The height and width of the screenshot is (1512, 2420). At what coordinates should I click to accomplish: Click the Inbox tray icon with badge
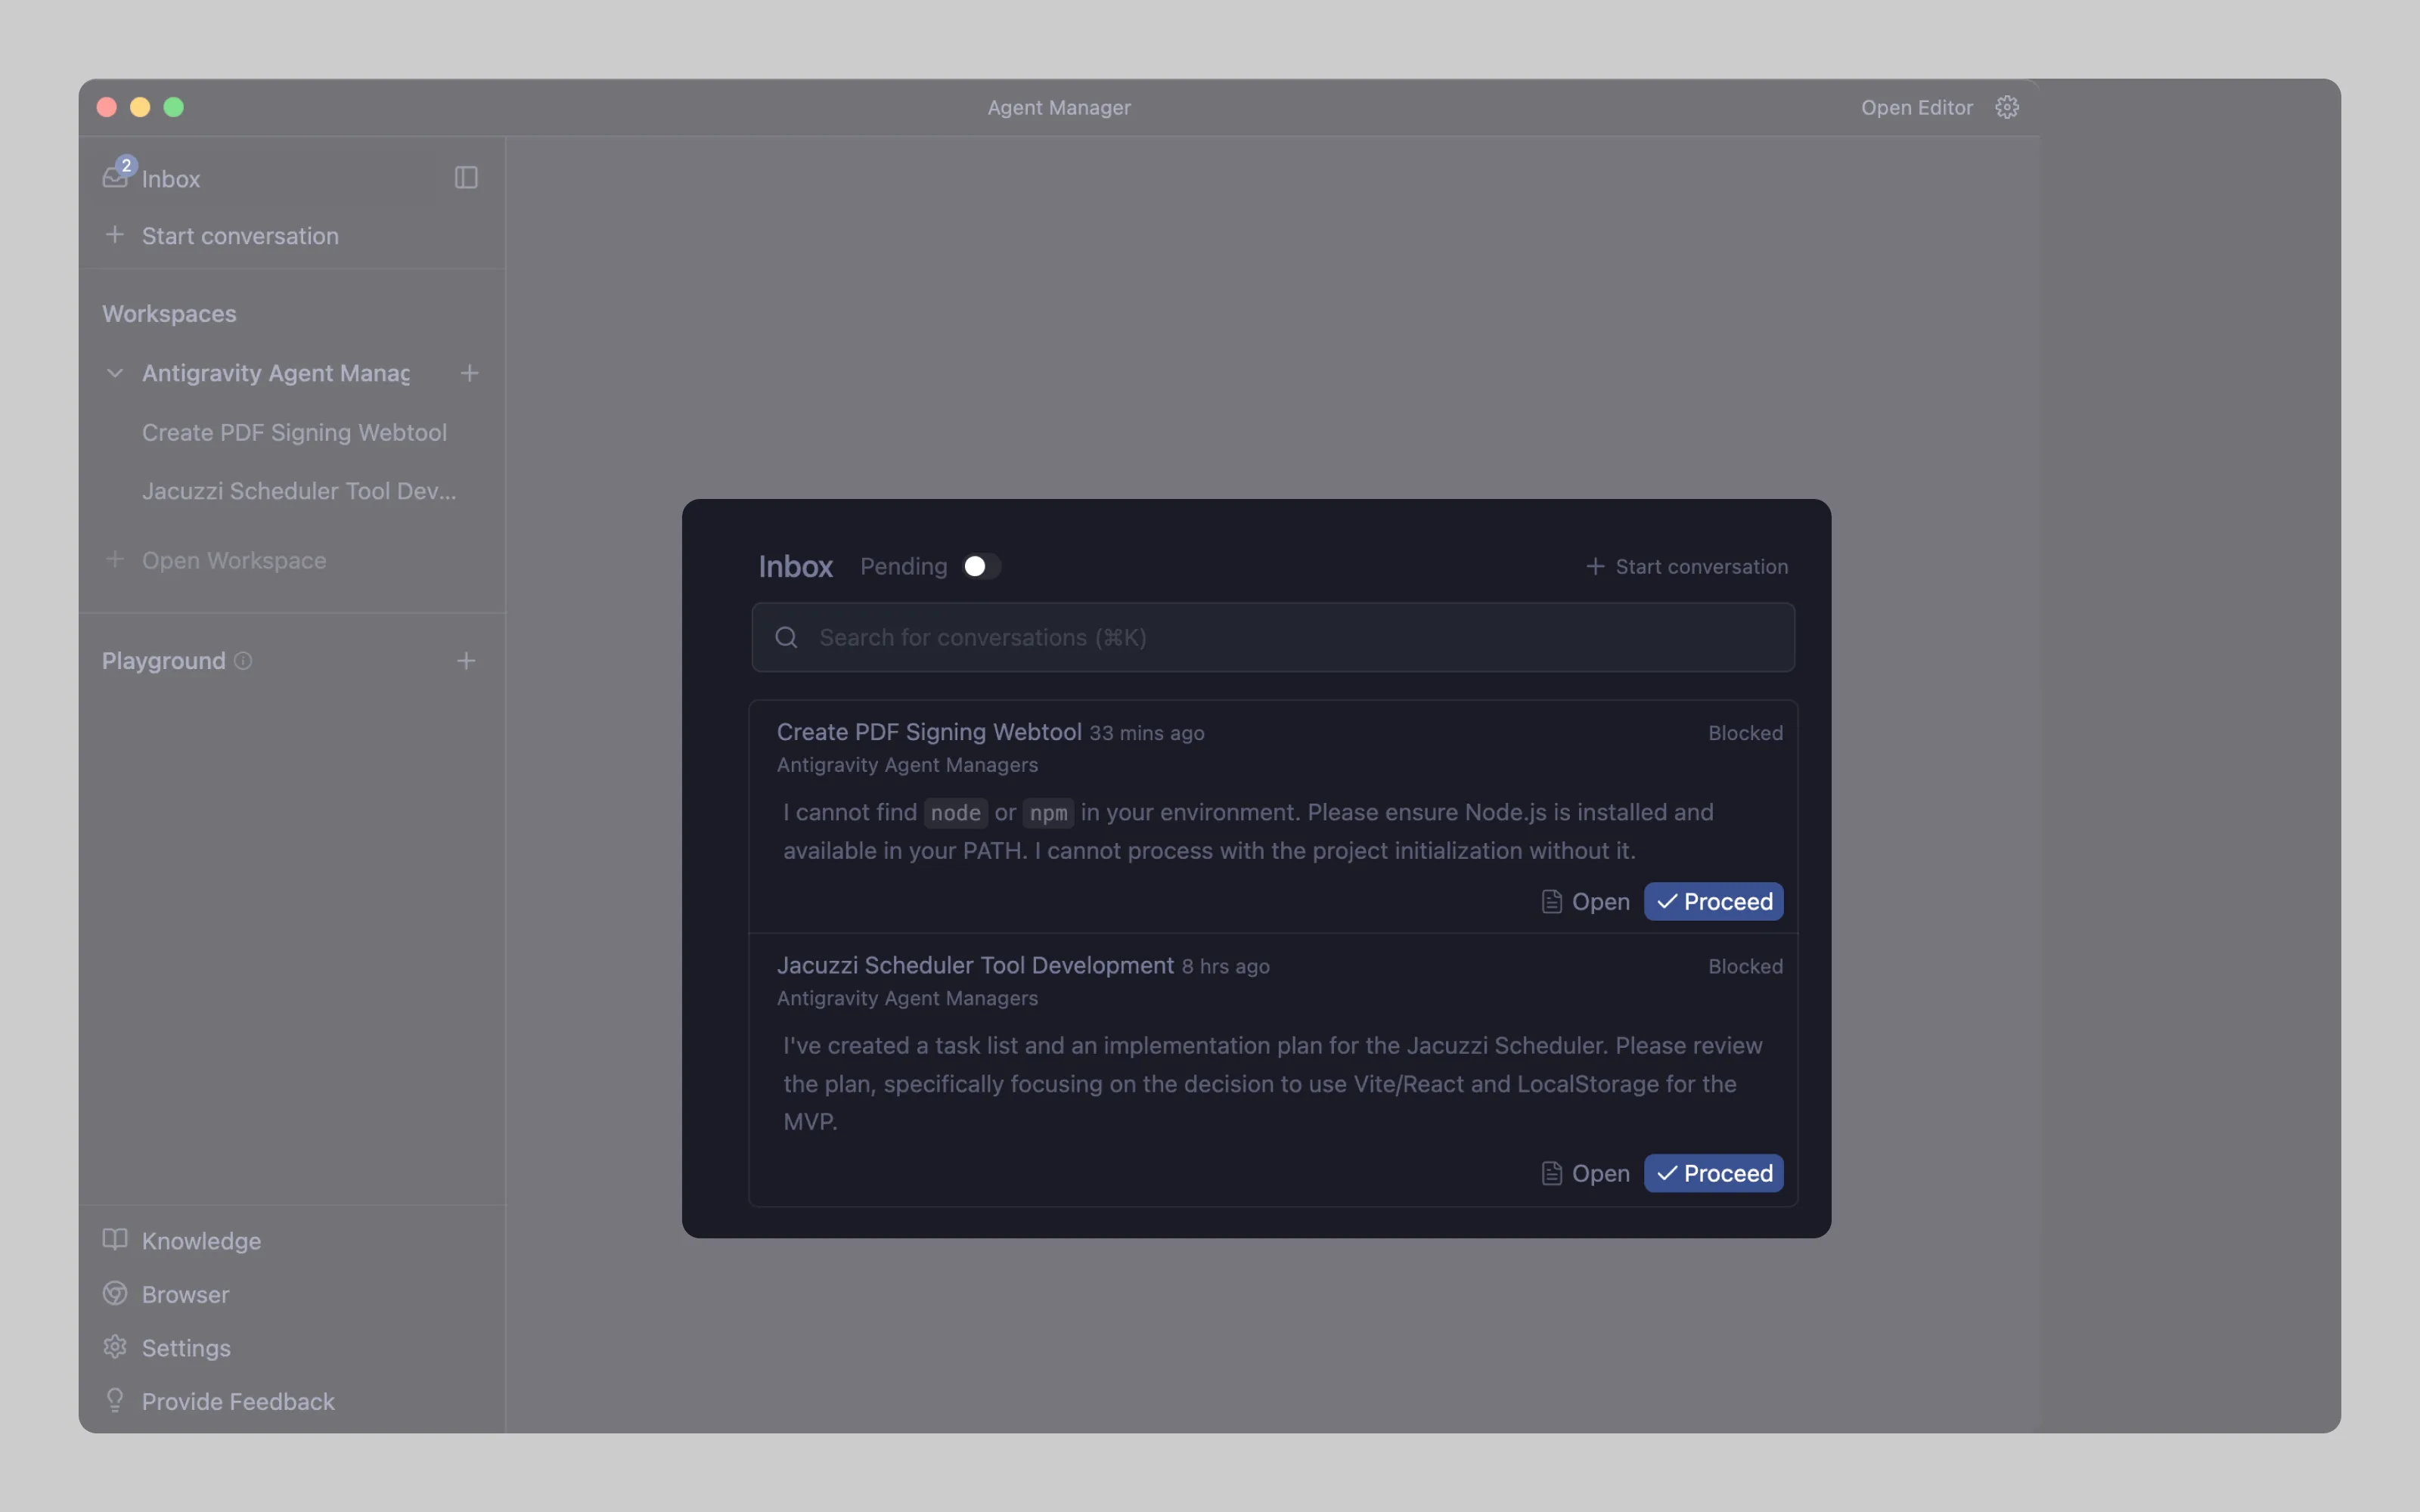click(116, 177)
